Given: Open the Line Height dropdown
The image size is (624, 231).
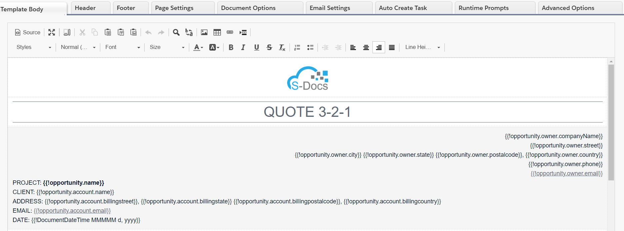Looking at the screenshot, I should [x=422, y=47].
